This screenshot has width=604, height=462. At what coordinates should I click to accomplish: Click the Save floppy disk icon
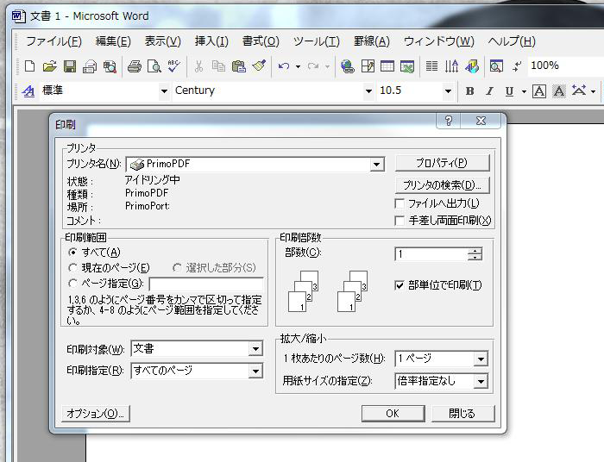pyautogui.click(x=70, y=66)
